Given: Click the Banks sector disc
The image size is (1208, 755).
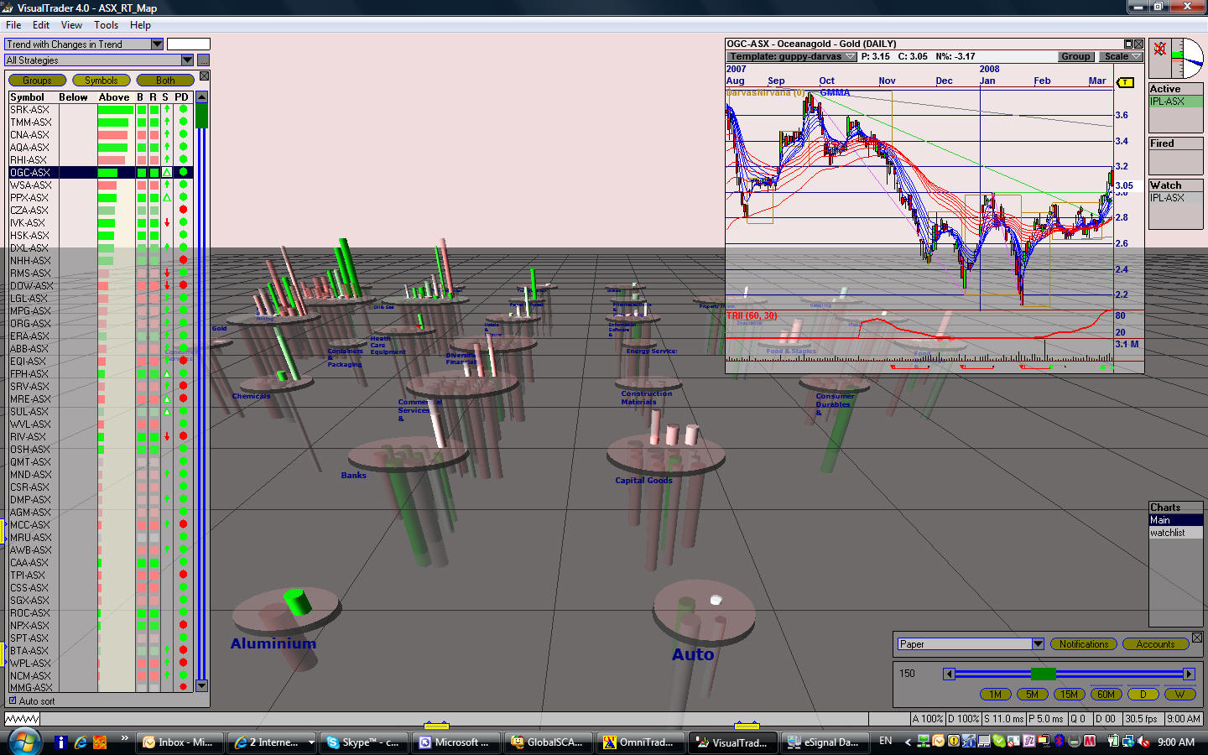Looking at the screenshot, I should (x=408, y=454).
